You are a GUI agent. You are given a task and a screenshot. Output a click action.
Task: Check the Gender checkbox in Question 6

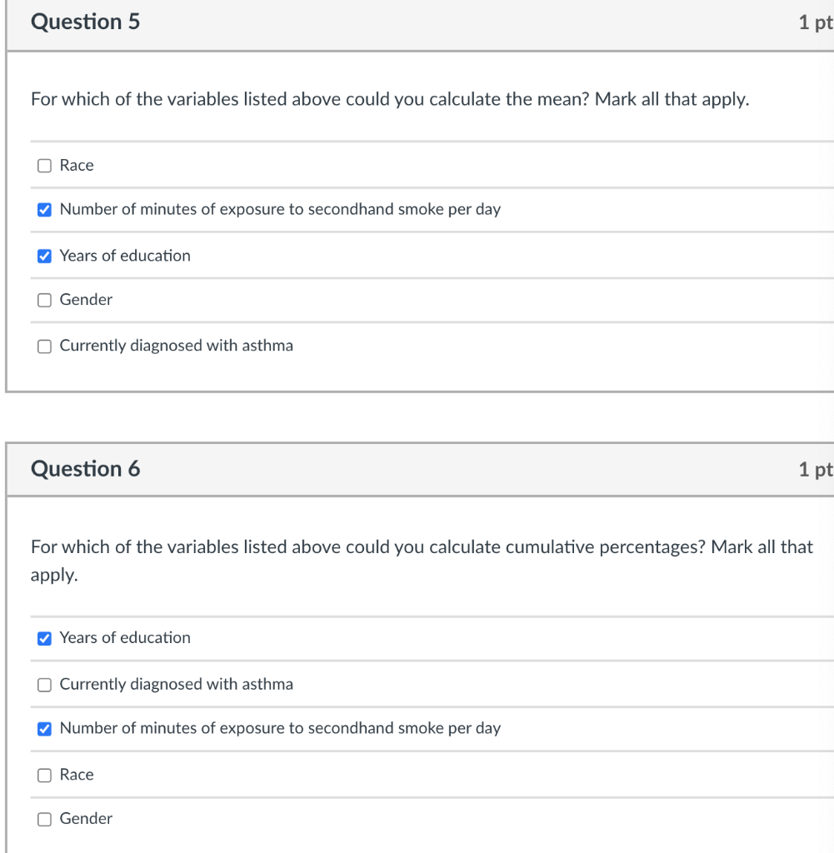[x=44, y=819]
